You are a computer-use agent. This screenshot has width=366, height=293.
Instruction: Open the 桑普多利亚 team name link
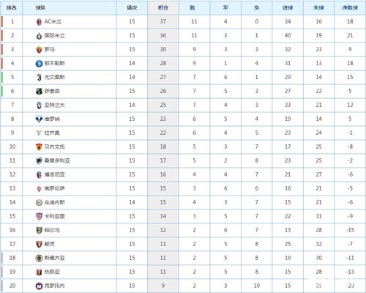[x=57, y=160]
